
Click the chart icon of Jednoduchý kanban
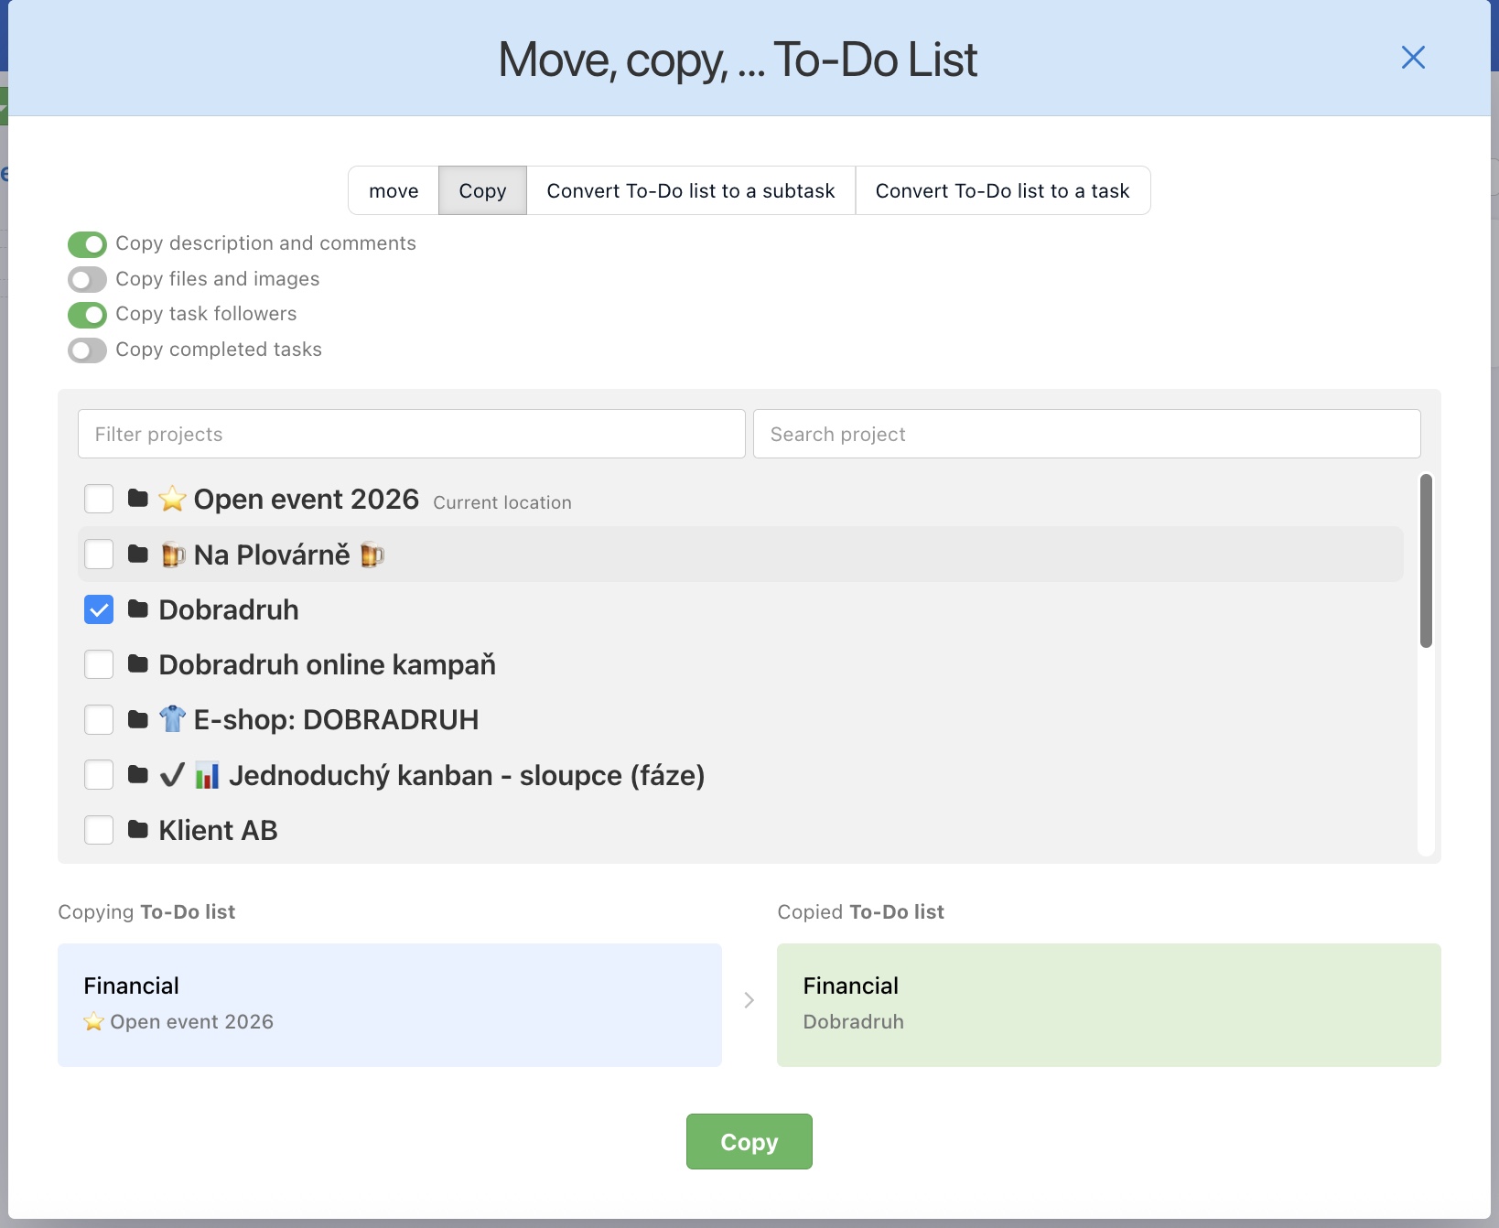click(x=208, y=776)
